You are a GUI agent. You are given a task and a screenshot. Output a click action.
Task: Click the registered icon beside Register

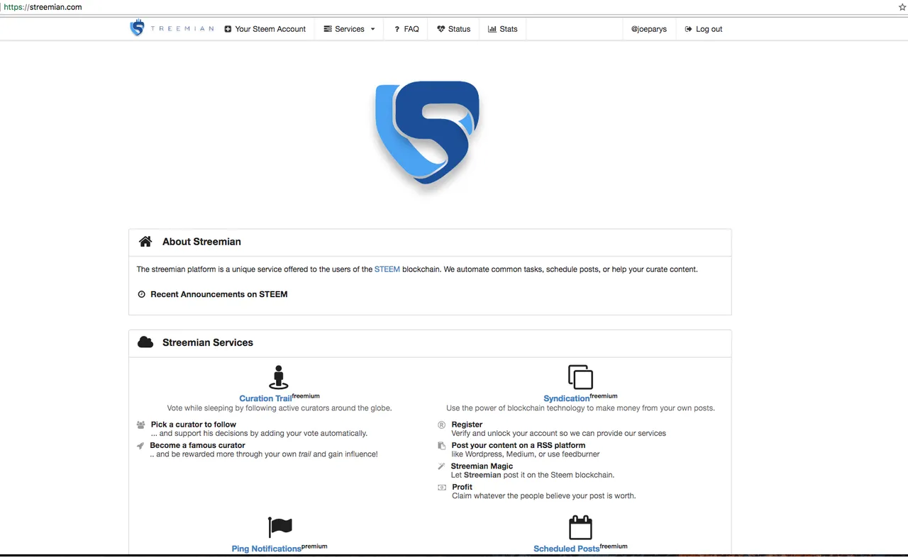pos(441,424)
